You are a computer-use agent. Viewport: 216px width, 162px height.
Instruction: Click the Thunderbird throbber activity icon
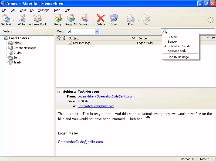(x=210, y=20)
